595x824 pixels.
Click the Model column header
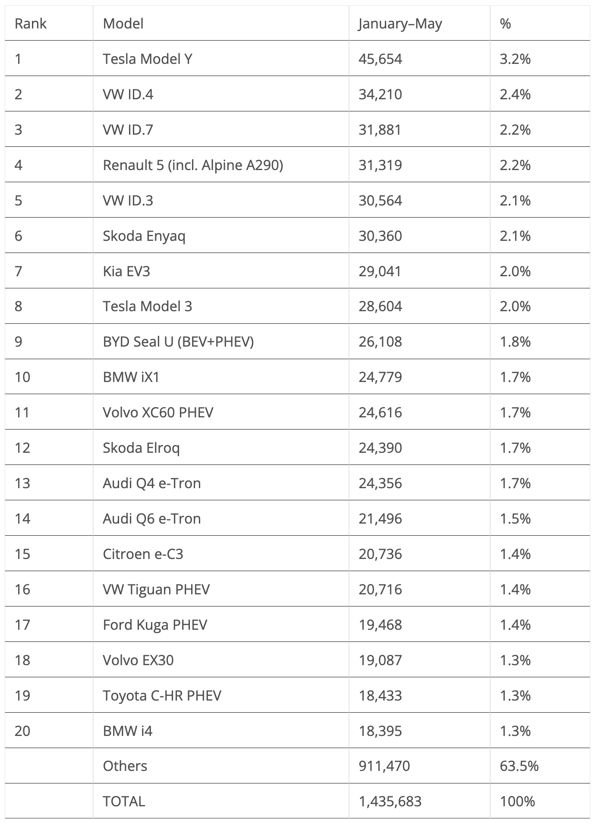(x=123, y=23)
